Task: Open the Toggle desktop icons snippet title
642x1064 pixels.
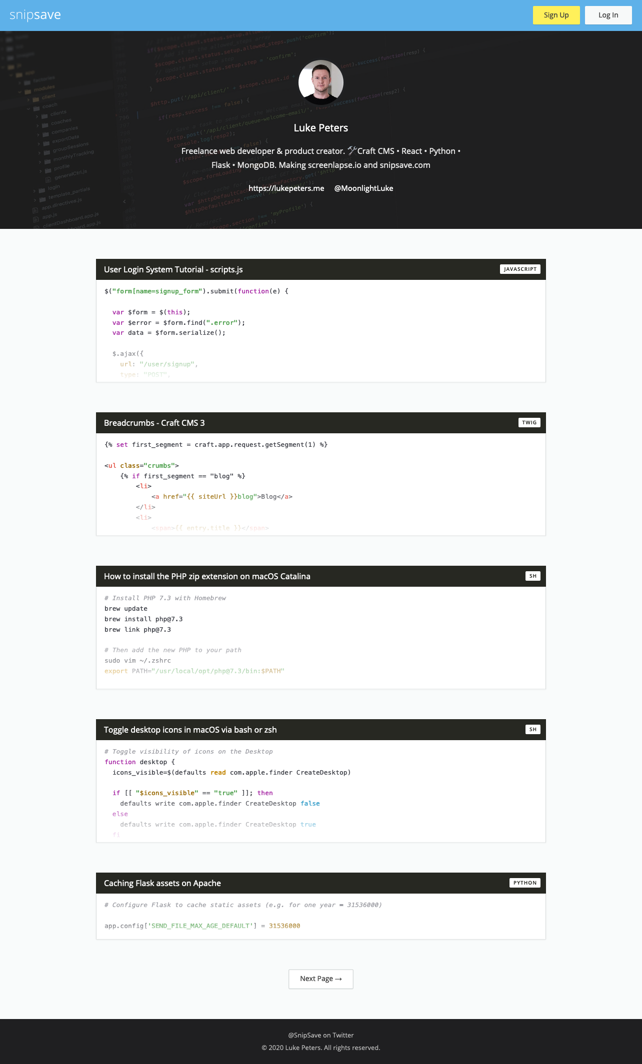Action: pyautogui.click(x=190, y=730)
